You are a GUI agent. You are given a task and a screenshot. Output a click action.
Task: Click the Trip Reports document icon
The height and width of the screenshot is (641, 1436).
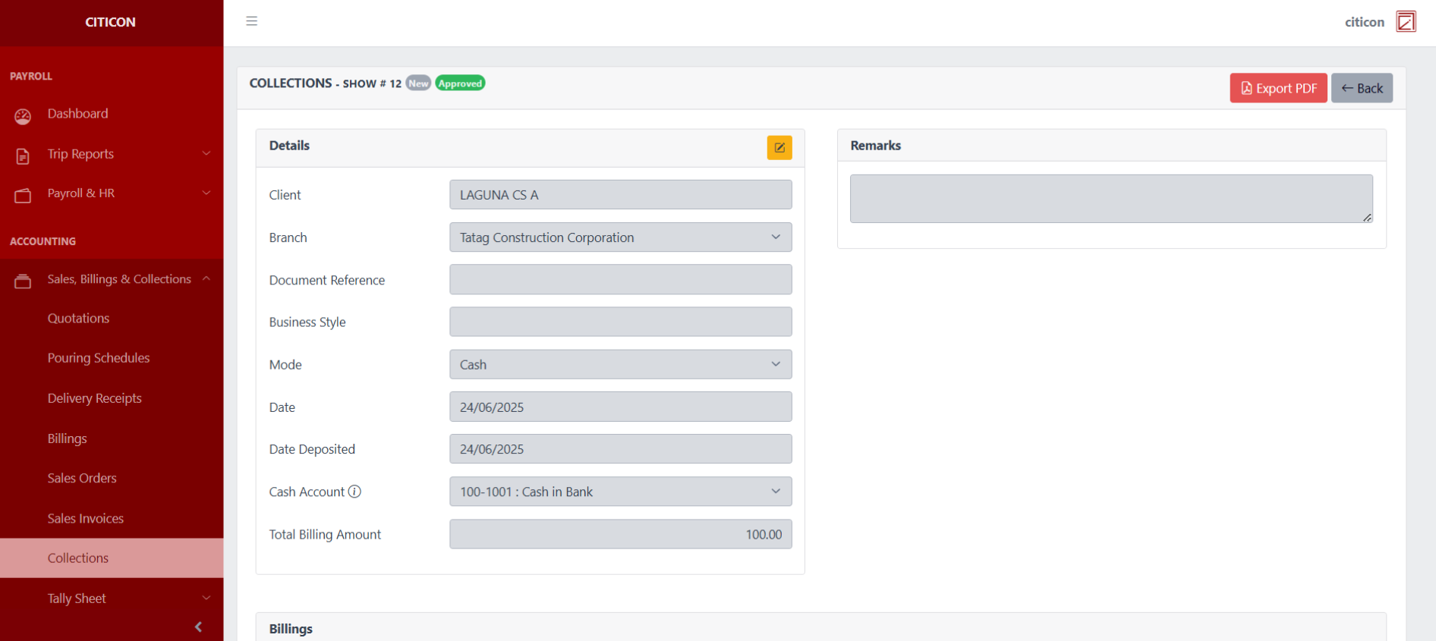click(x=23, y=156)
